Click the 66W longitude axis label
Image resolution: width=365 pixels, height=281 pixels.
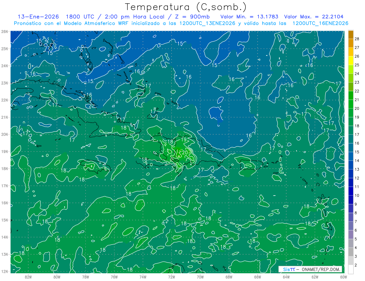pos(258,277)
